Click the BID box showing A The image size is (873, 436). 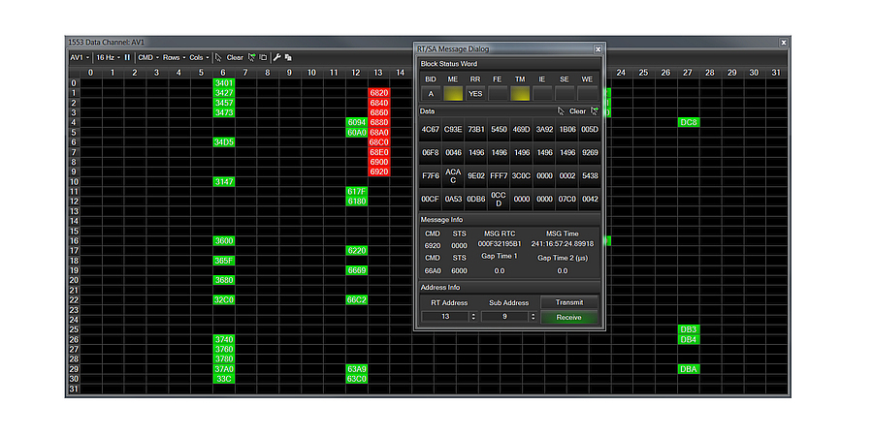pyautogui.click(x=431, y=93)
